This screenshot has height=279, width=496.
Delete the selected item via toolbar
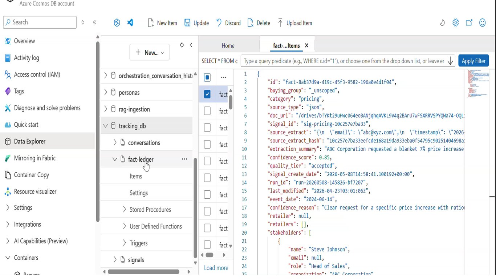[251, 23]
